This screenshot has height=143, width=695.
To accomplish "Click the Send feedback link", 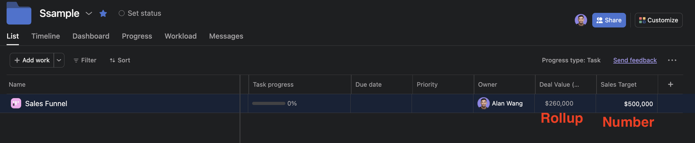I will [x=635, y=60].
